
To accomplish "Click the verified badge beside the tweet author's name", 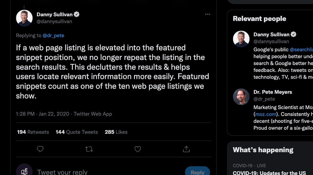I will click(77, 14).
